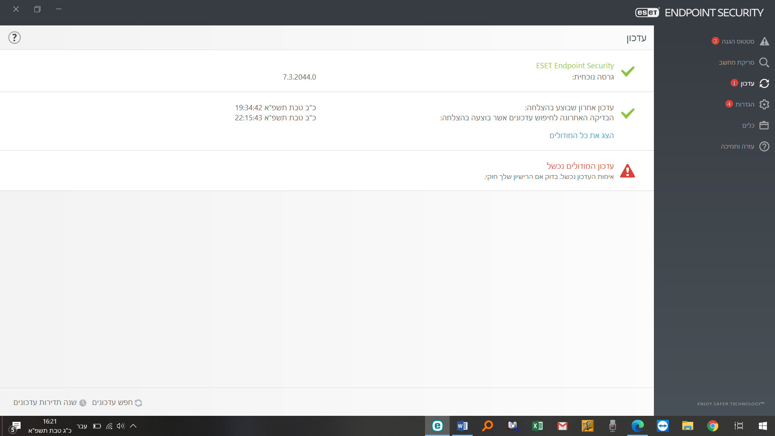Open Microsoft Word from taskbar
The height and width of the screenshot is (436, 775).
pos(462,426)
